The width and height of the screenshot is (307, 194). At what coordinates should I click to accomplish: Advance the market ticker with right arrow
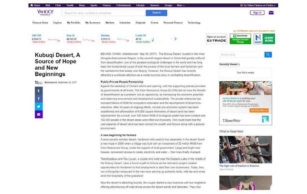click(x=175, y=39)
